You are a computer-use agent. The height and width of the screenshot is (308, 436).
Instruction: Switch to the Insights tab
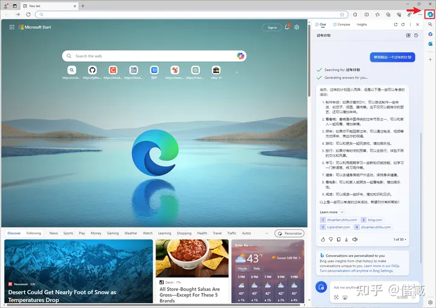(362, 24)
